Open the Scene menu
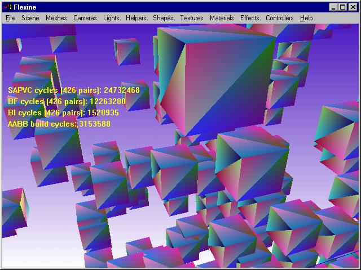361x270 pixels. (30, 18)
